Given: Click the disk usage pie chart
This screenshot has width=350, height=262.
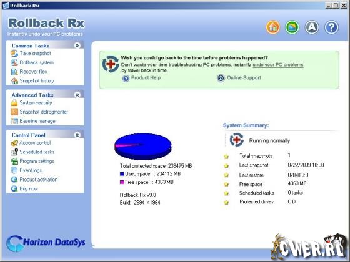Looking at the screenshot, I should [143, 147].
